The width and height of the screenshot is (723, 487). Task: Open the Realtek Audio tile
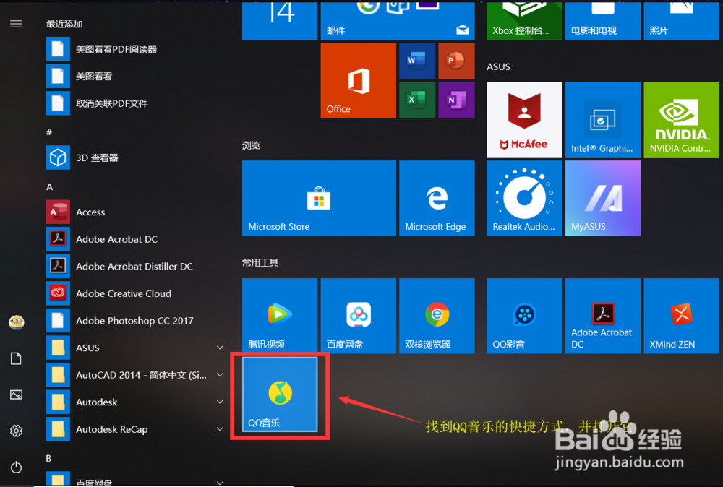click(524, 198)
